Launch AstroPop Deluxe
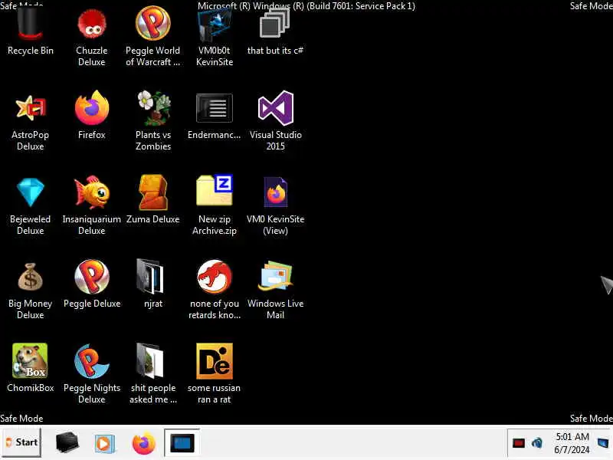This screenshot has width=613, height=460. point(30,121)
